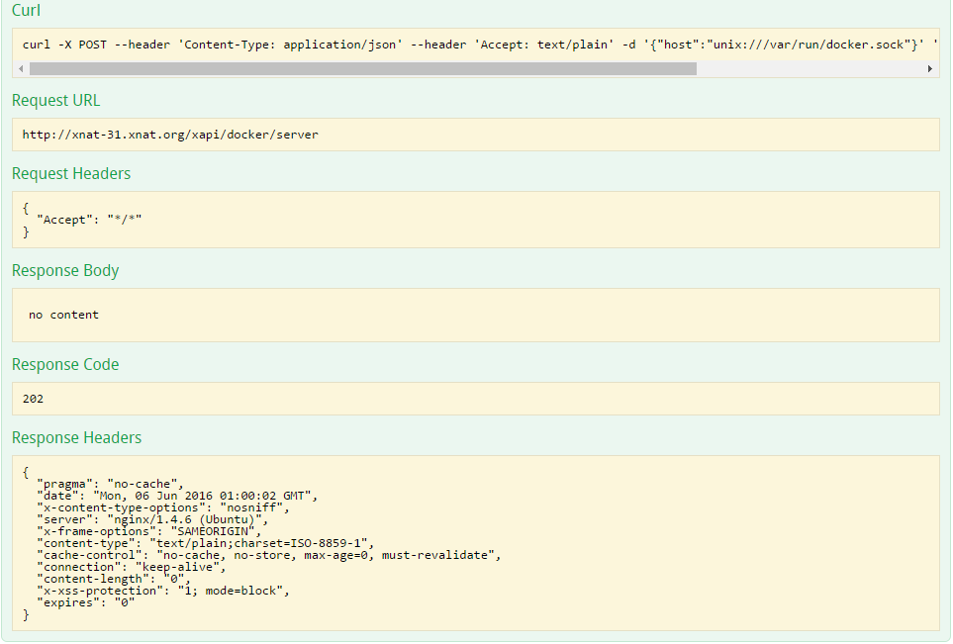
Task: Click the Response Body heading
Action: [x=65, y=271]
